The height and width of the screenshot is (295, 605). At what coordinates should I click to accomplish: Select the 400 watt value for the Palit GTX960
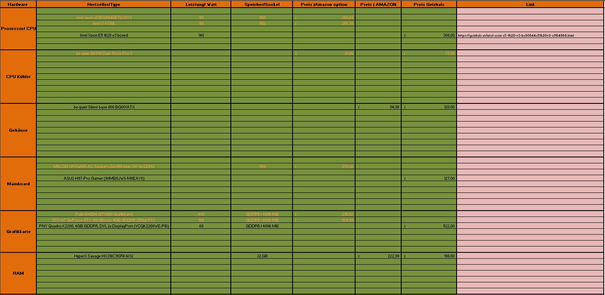(x=201, y=214)
